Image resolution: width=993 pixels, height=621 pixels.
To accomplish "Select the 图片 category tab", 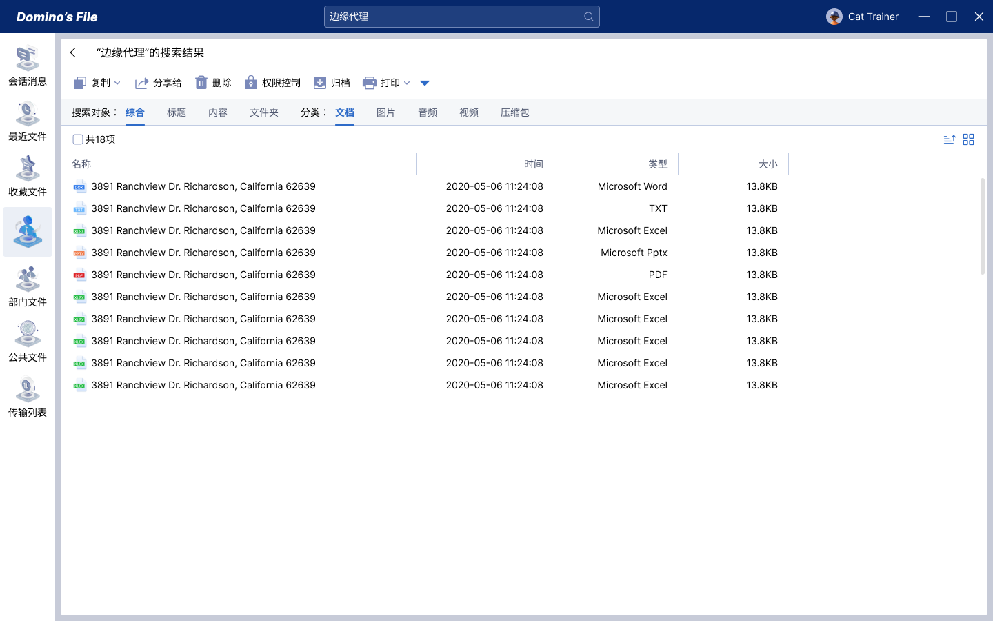I will point(385,112).
